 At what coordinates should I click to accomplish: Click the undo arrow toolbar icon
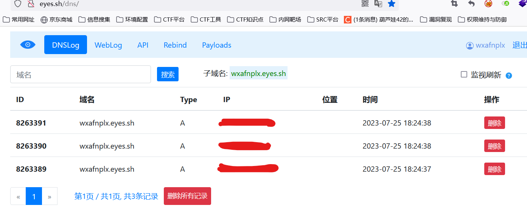pos(471,4)
